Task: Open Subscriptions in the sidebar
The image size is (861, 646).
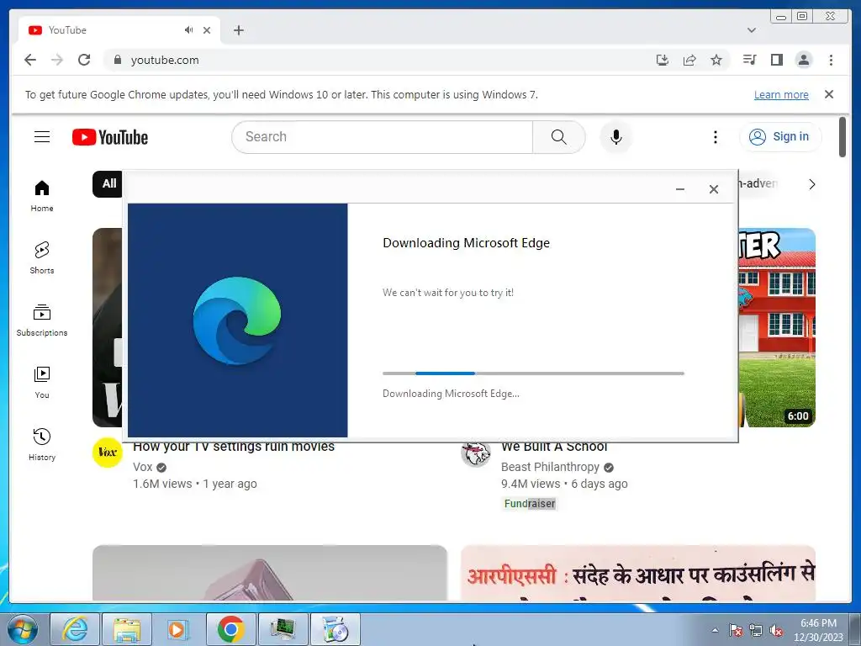Action: [42, 320]
